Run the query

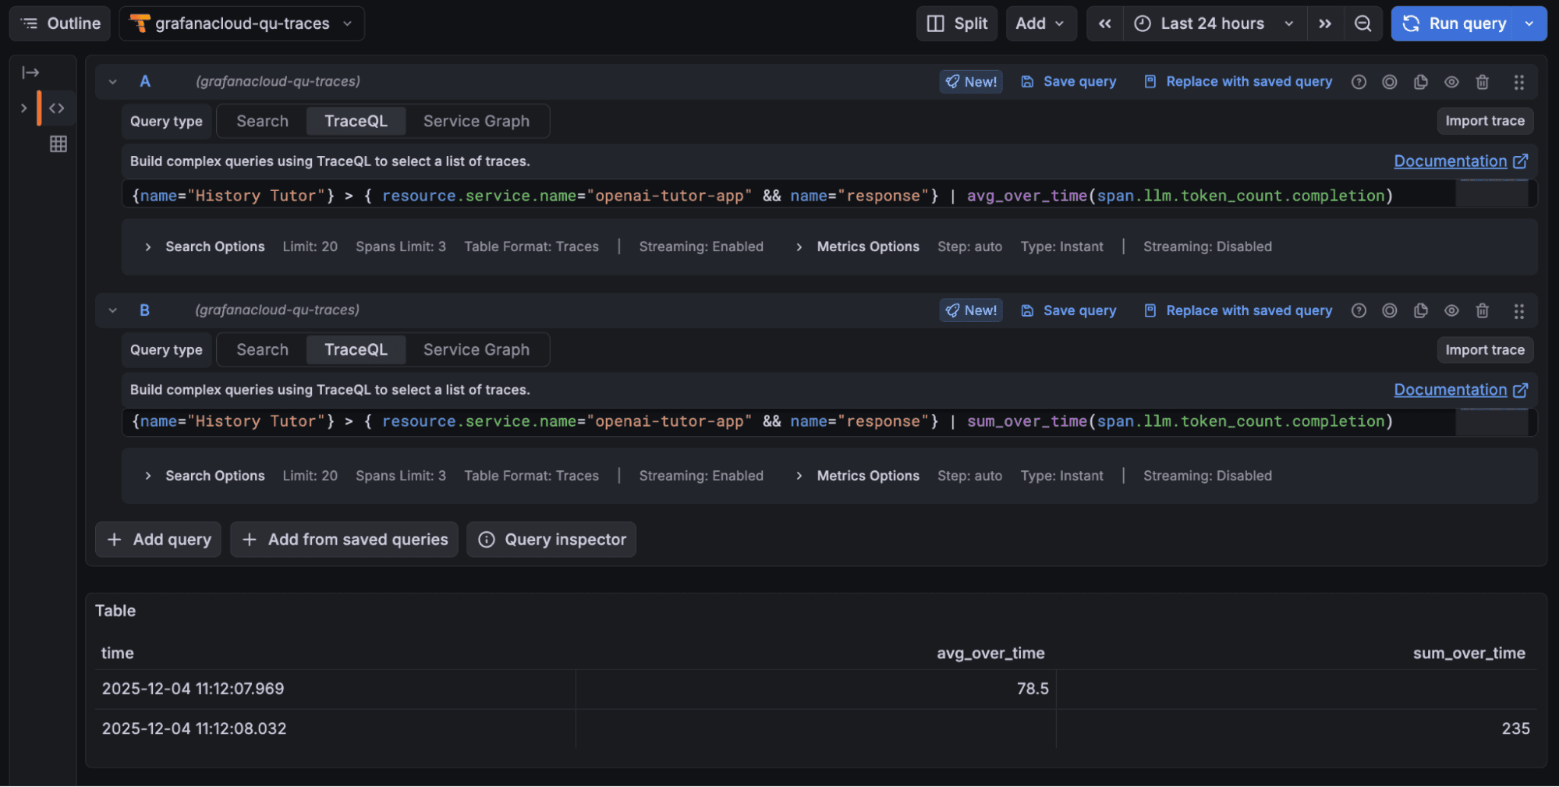point(1454,23)
